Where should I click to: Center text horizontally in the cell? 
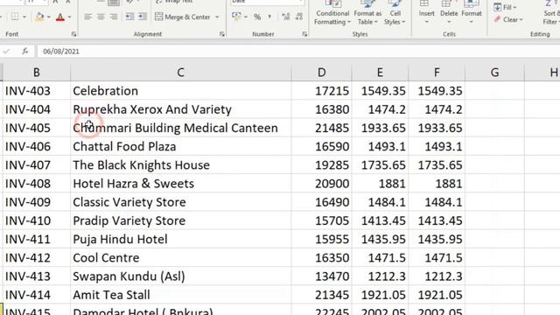(x=101, y=17)
